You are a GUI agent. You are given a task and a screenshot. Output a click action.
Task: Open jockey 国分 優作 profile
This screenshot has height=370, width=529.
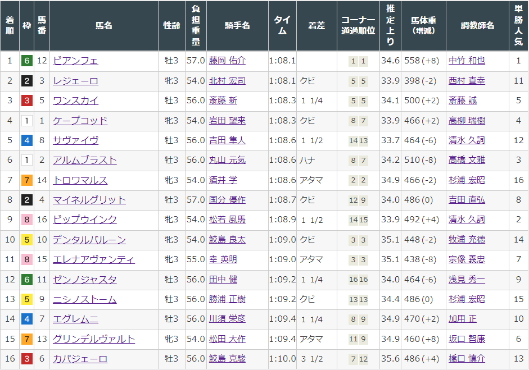coord(227,200)
